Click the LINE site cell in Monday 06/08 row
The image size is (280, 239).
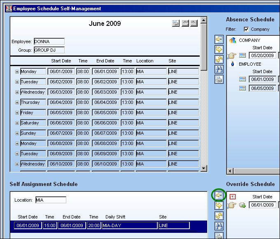pos(183,143)
